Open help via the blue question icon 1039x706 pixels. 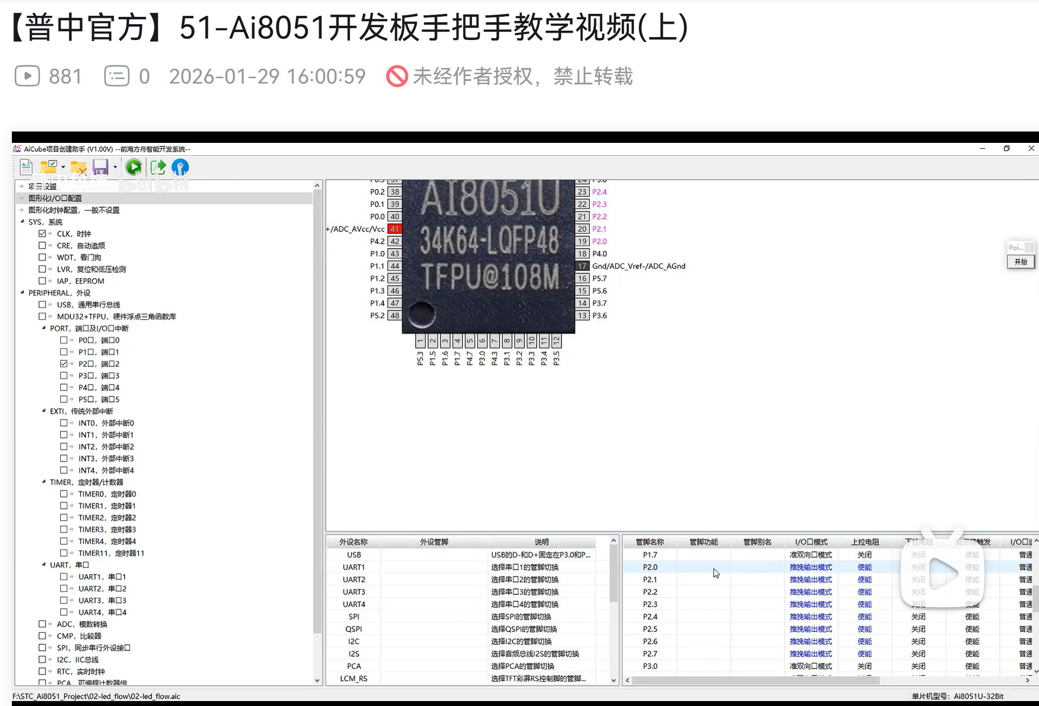180,167
